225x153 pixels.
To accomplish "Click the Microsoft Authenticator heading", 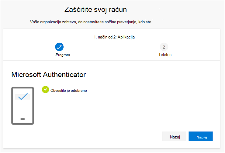I will coord(49,75).
